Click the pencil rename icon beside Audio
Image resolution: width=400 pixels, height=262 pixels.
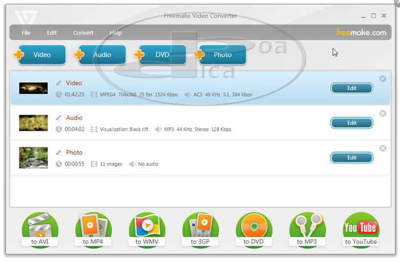coord(58,118)
